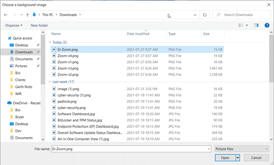Go back with the back arrow

6,15
